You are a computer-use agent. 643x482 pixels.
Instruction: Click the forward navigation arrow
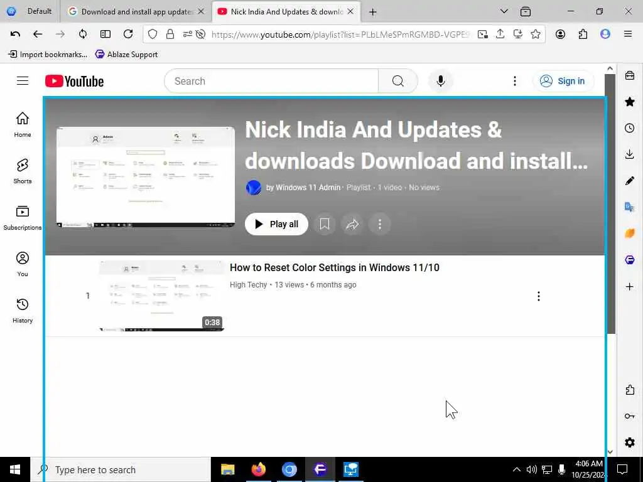[x=60, y=34]
